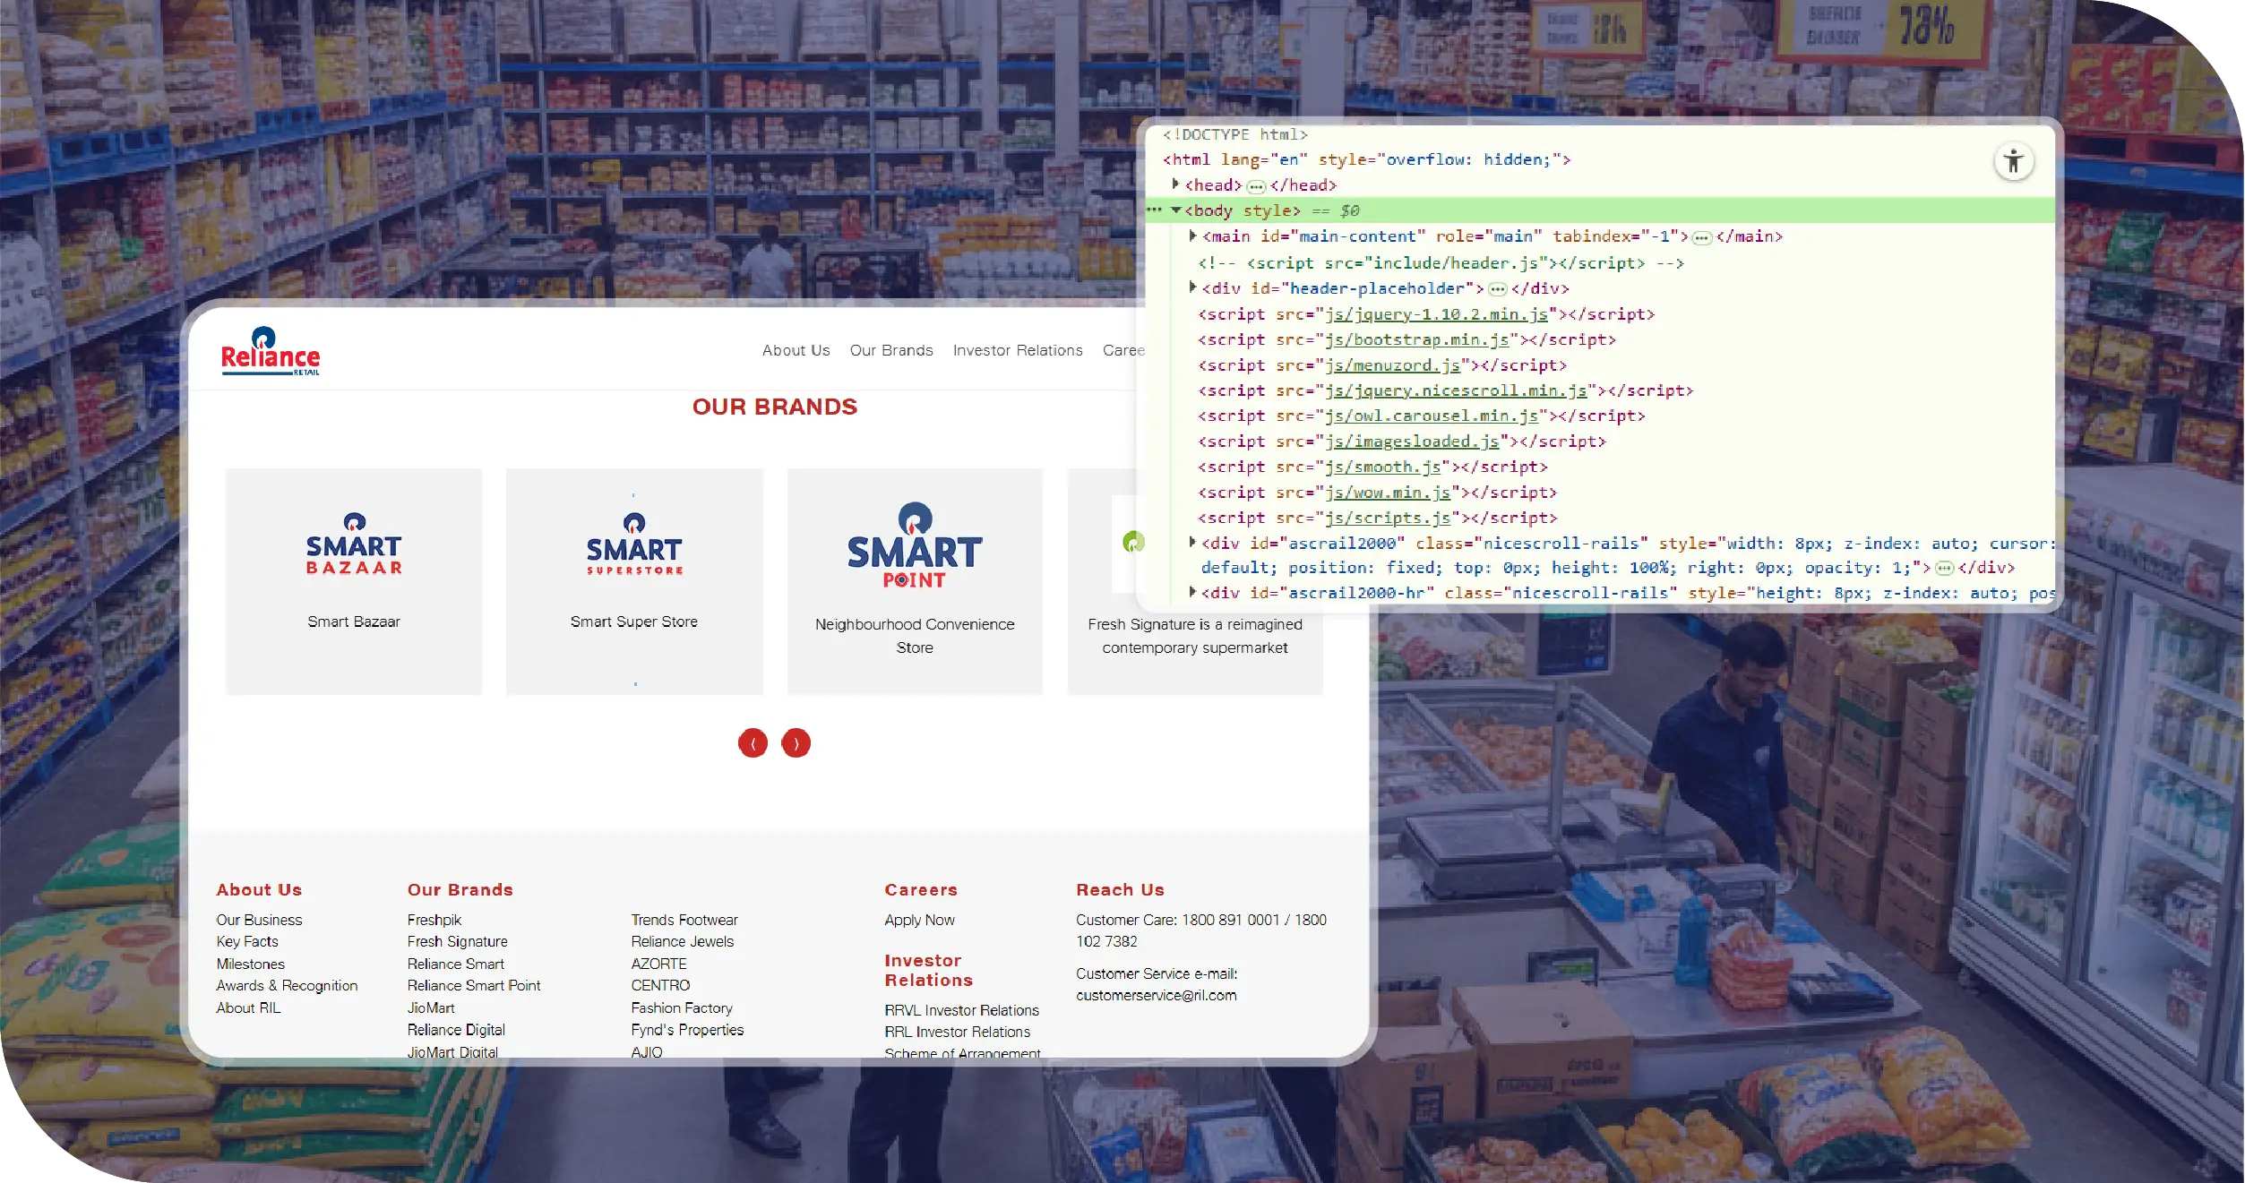
Task: Click the Reliance Jewels footer link
Action: pyautogui.click(x=682, y=941)
